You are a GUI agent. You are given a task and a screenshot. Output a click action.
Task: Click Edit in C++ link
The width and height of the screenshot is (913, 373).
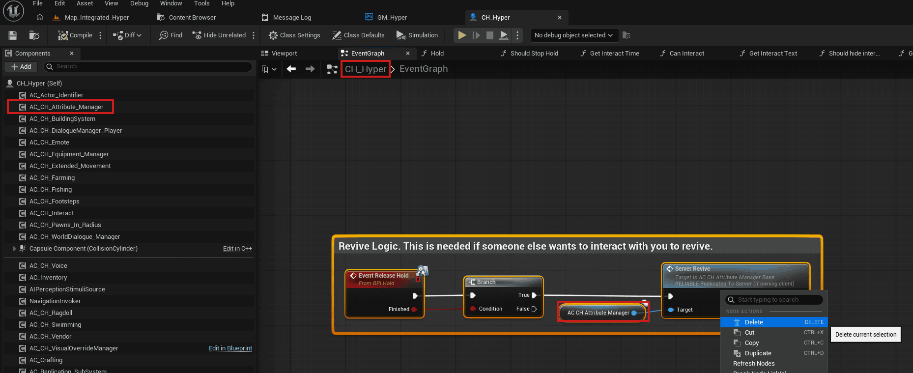click(x=237, y=249)
